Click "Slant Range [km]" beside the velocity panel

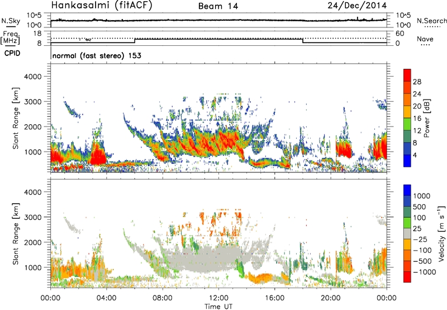click(16, 234)
